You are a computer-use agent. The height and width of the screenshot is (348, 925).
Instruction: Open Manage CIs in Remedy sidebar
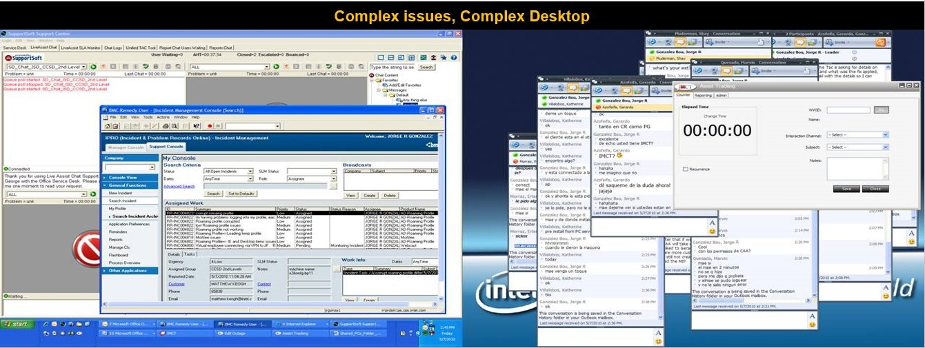[119, 247]
